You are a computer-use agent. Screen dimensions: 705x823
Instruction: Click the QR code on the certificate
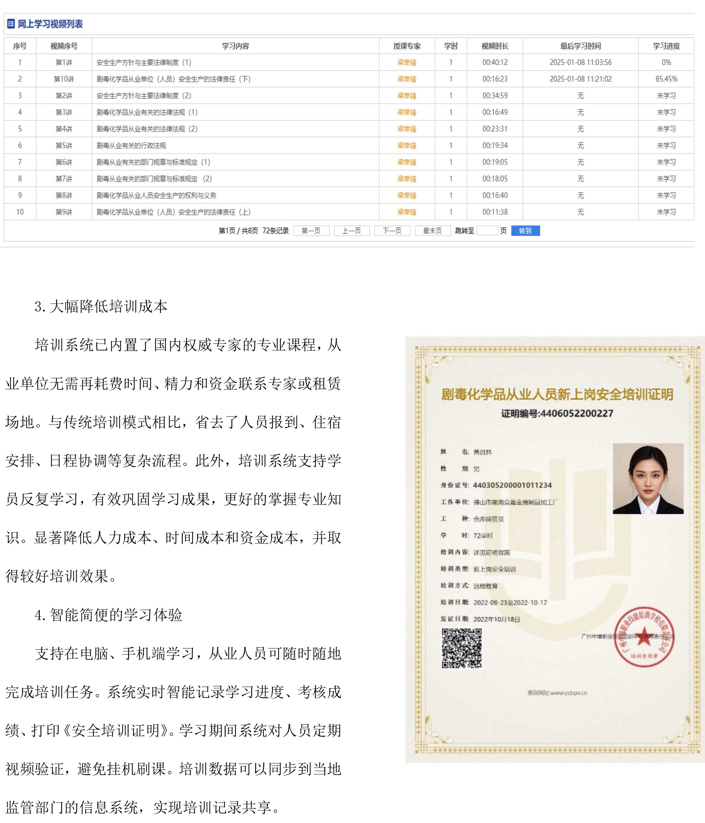click(x=462, y=648)
